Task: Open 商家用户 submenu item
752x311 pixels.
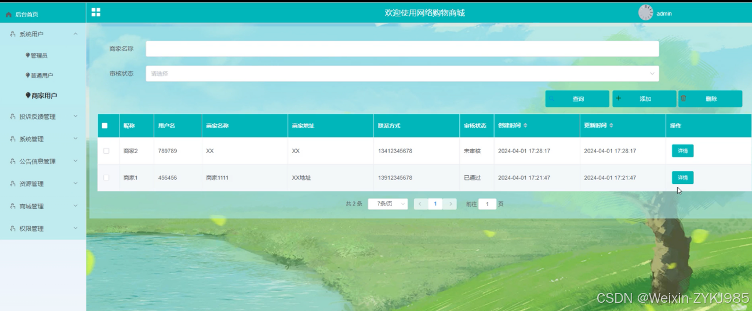Action: 44,96
